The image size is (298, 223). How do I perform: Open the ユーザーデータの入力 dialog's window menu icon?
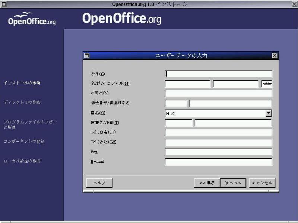click(87, 55)
